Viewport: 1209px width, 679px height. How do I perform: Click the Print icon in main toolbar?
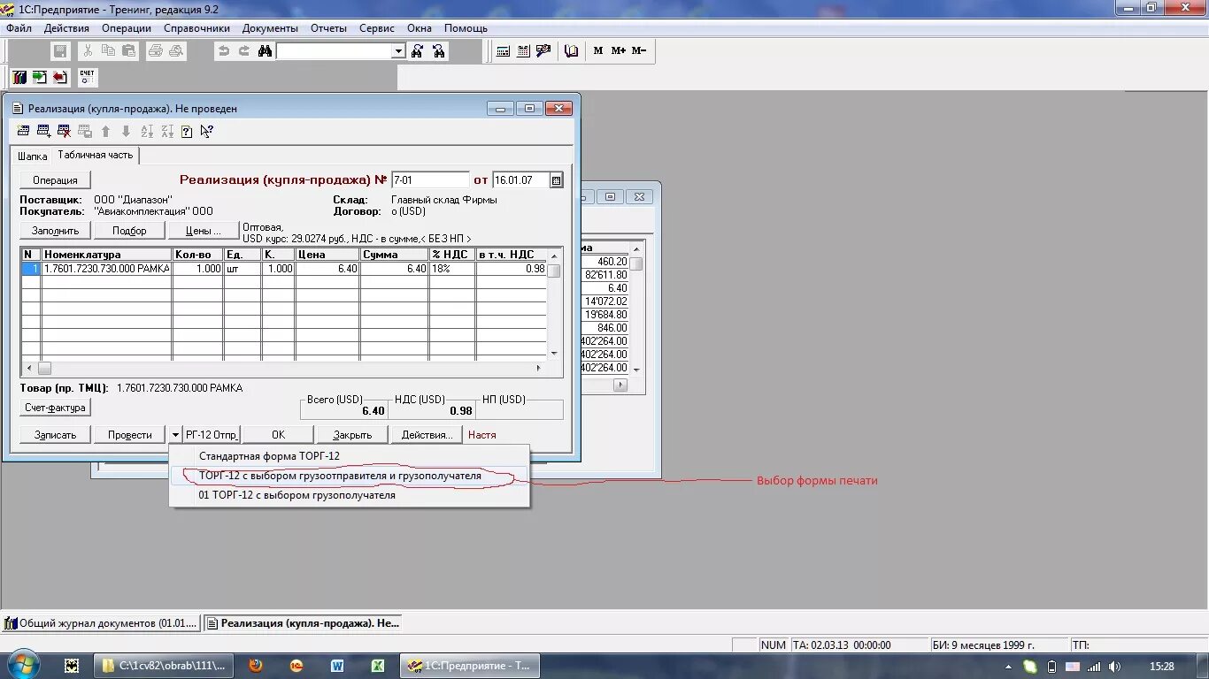coord(156,51)
